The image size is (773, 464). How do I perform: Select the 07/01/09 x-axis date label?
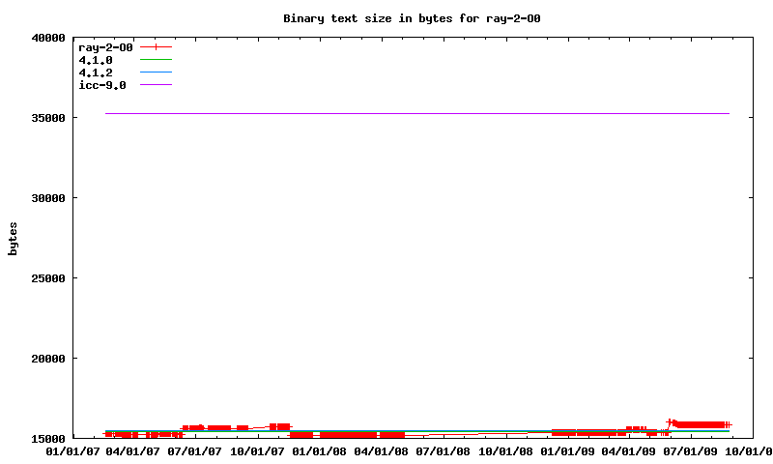click(x=688, y=450)
